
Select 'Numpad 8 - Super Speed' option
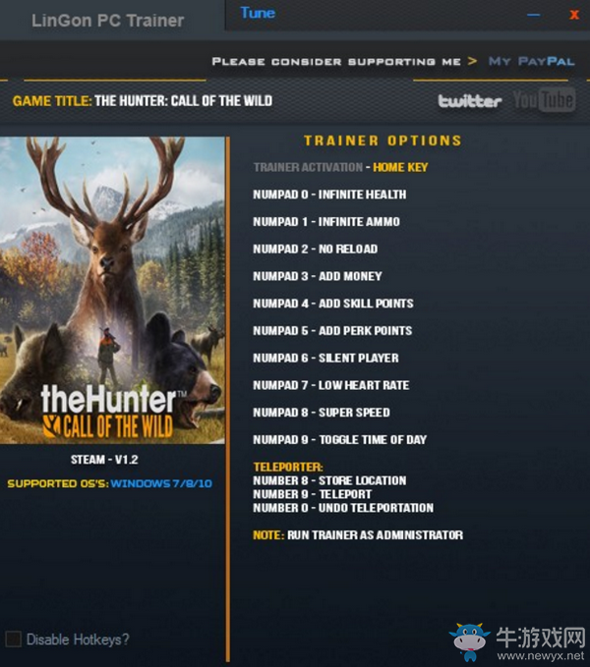click(x=322, y=413)
